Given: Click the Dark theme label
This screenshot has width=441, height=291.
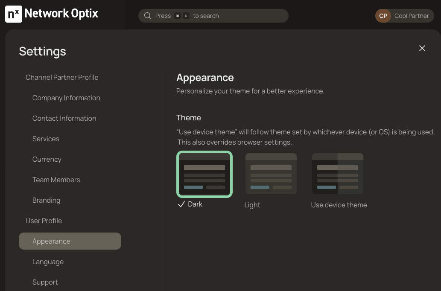Looking at the screenshot, I should pyautogui.click(x=195, y=204).
